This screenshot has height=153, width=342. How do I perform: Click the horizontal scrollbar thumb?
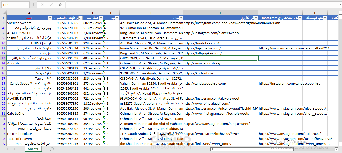coord(254,149)
